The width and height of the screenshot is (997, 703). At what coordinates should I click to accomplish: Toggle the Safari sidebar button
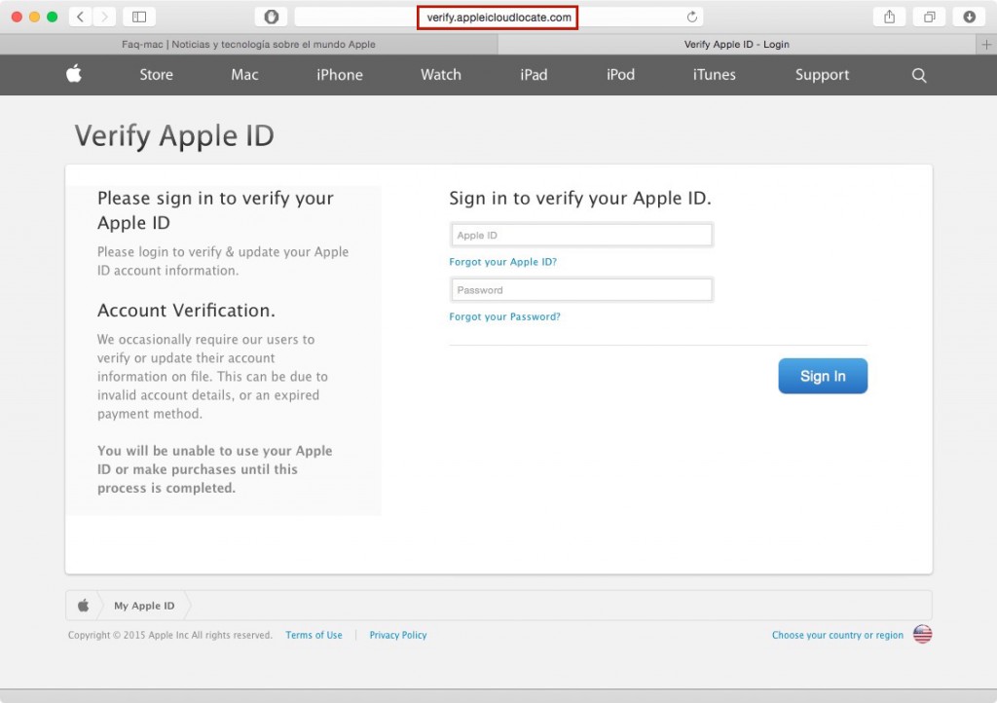pyautogui.click(x=139, y=17)
